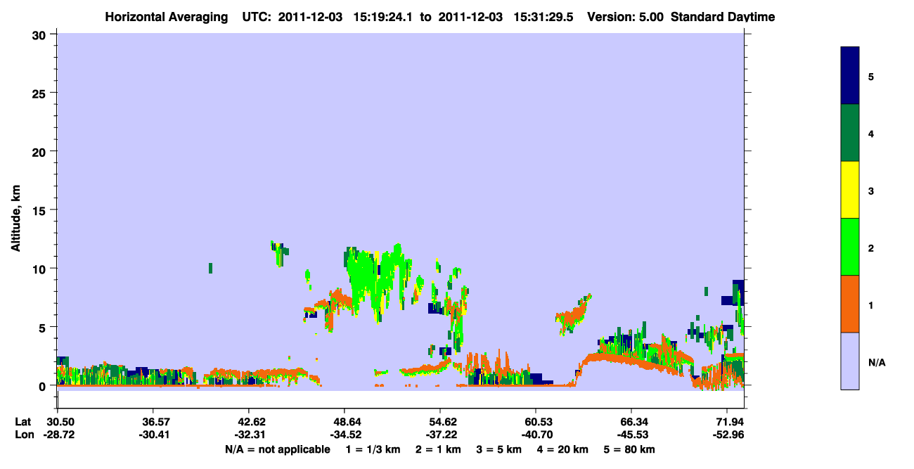Click the color bar label '1'
Viewport: 914px width, 469px height.
click(871, 305)
